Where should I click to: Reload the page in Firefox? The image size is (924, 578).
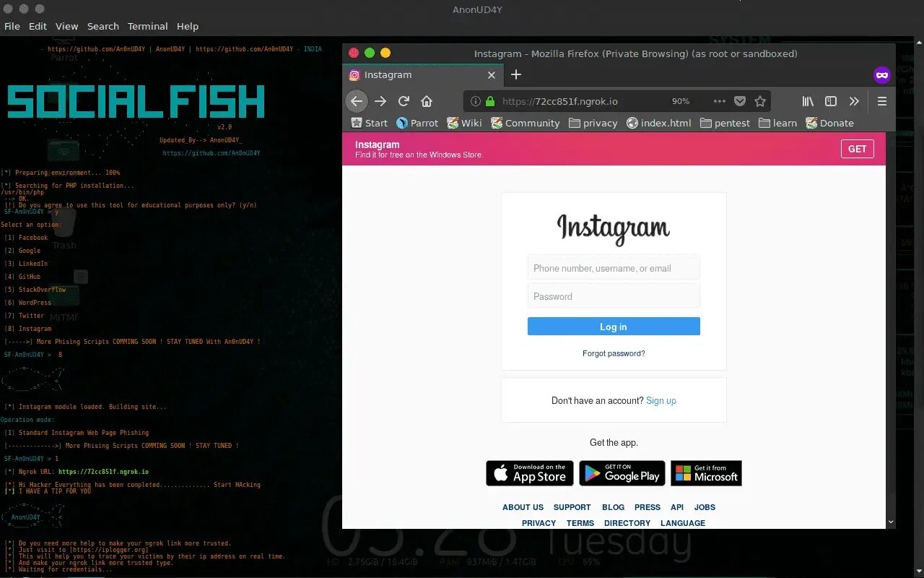pos(404,101)
